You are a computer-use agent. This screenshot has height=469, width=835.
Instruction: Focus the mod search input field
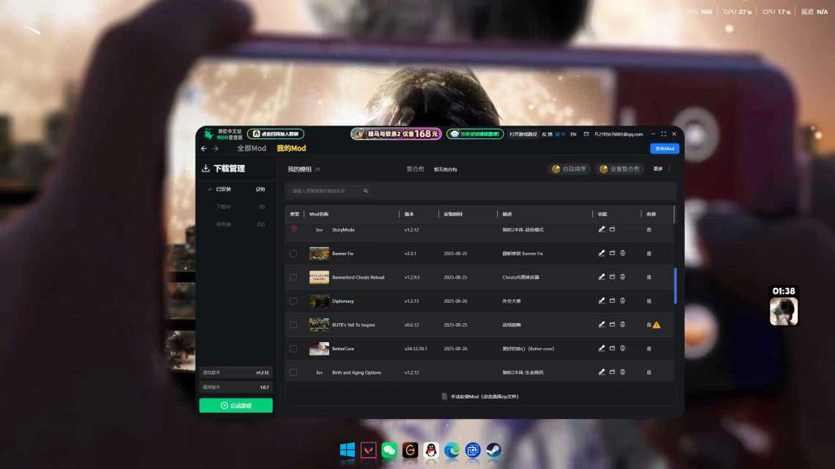point(328,191)
